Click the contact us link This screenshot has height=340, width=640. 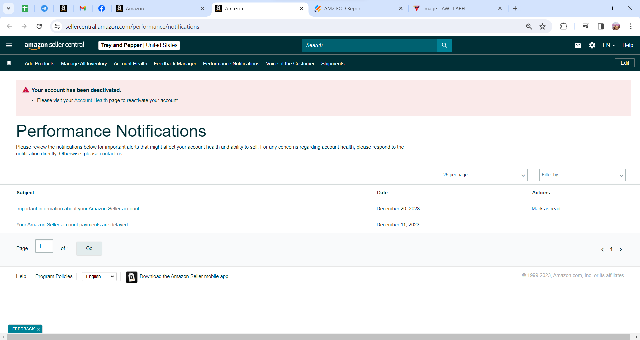111,154
